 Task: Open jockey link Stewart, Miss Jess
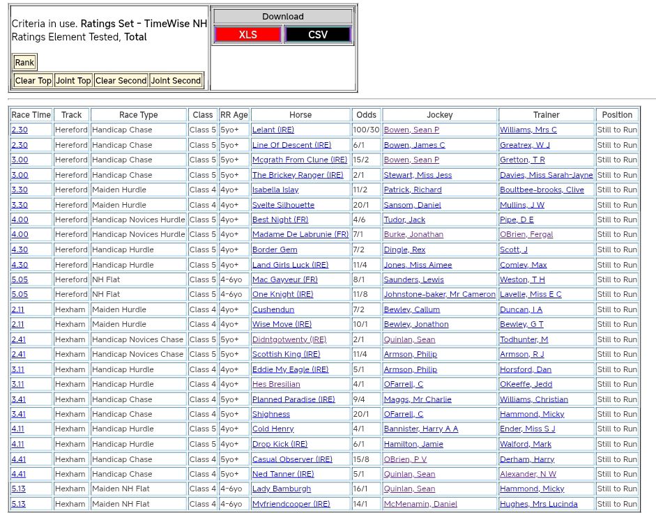(418, 175)
